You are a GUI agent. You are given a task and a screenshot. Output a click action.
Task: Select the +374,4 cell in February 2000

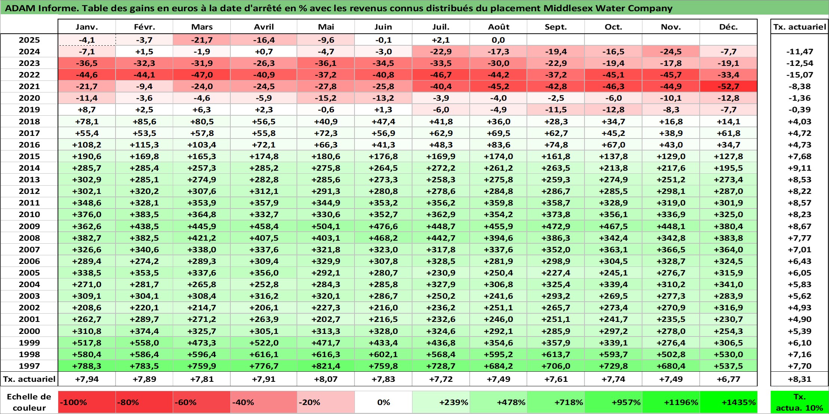point(144,331)
